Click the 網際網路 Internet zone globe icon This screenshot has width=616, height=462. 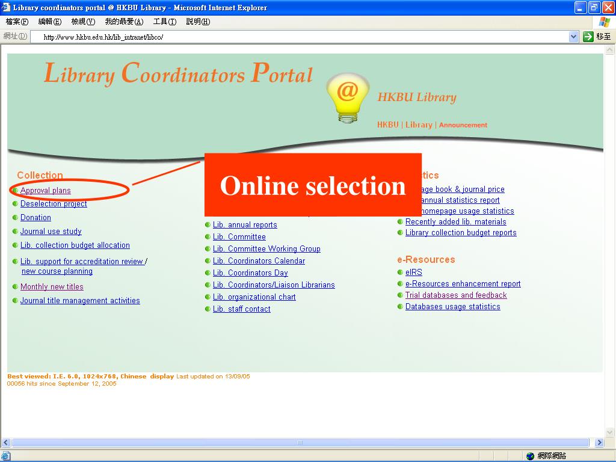tap(531, 456)
